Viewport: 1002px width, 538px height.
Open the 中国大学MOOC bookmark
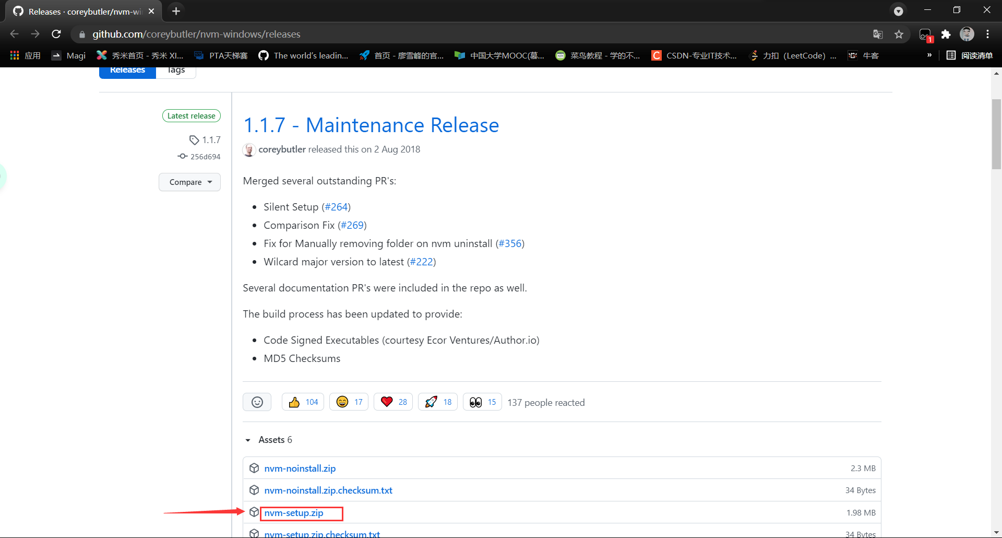point(499,55)
